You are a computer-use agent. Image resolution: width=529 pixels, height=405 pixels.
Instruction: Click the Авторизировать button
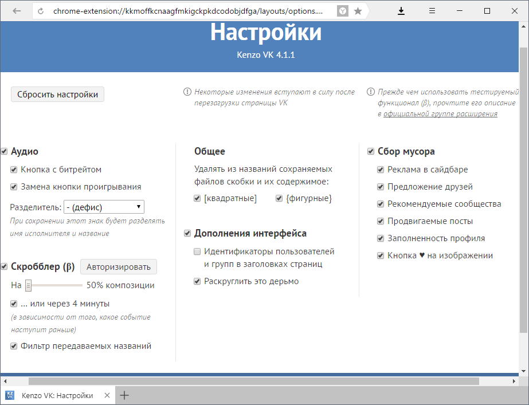[118, 266]
